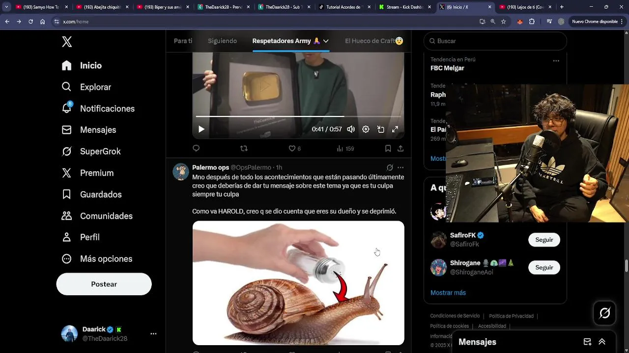629x353 pixels.
Task: Expand the Mensajes drawer
Action: [x=602, y=342]
